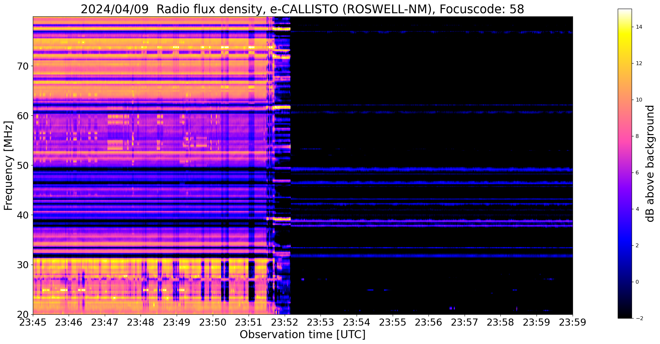Click the 23:45 time tick label
Viewport: 660px width, 344px height.
[33, 322]
